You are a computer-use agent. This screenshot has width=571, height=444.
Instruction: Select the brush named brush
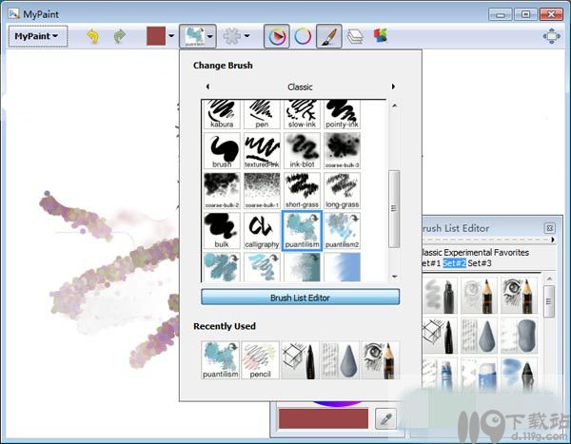(222, 150)
